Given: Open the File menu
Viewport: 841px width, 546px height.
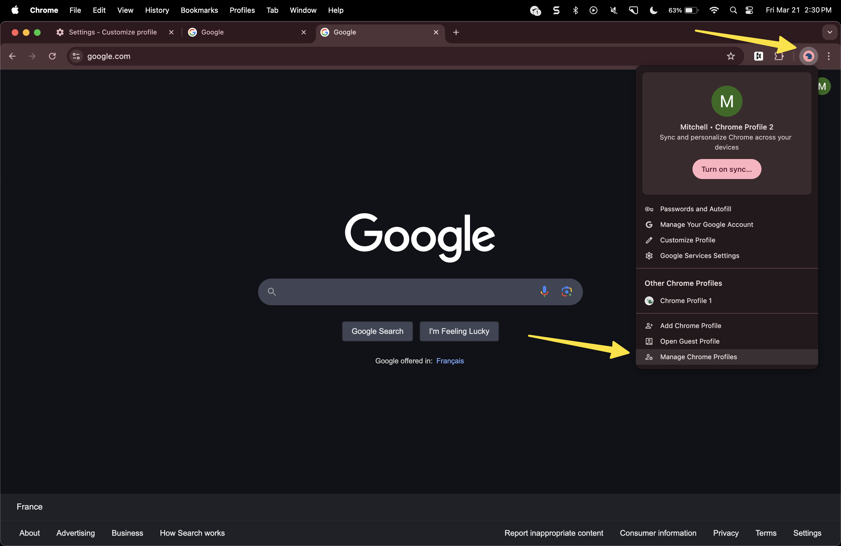Looking at the screenshot, I should tap(75, 10).
